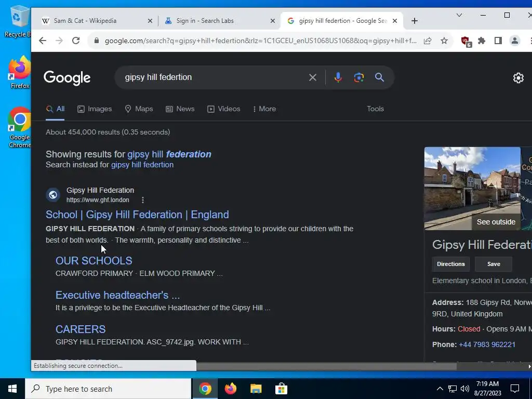Open the tab search chevron
This screenshot has width=532, height=399.
(x=459, y=15)
